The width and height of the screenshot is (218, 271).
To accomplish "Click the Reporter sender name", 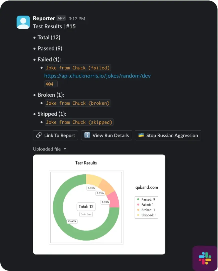I will tap(44, 18).
